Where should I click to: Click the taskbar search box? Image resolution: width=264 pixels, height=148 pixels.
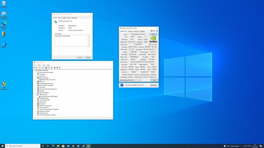23,146
